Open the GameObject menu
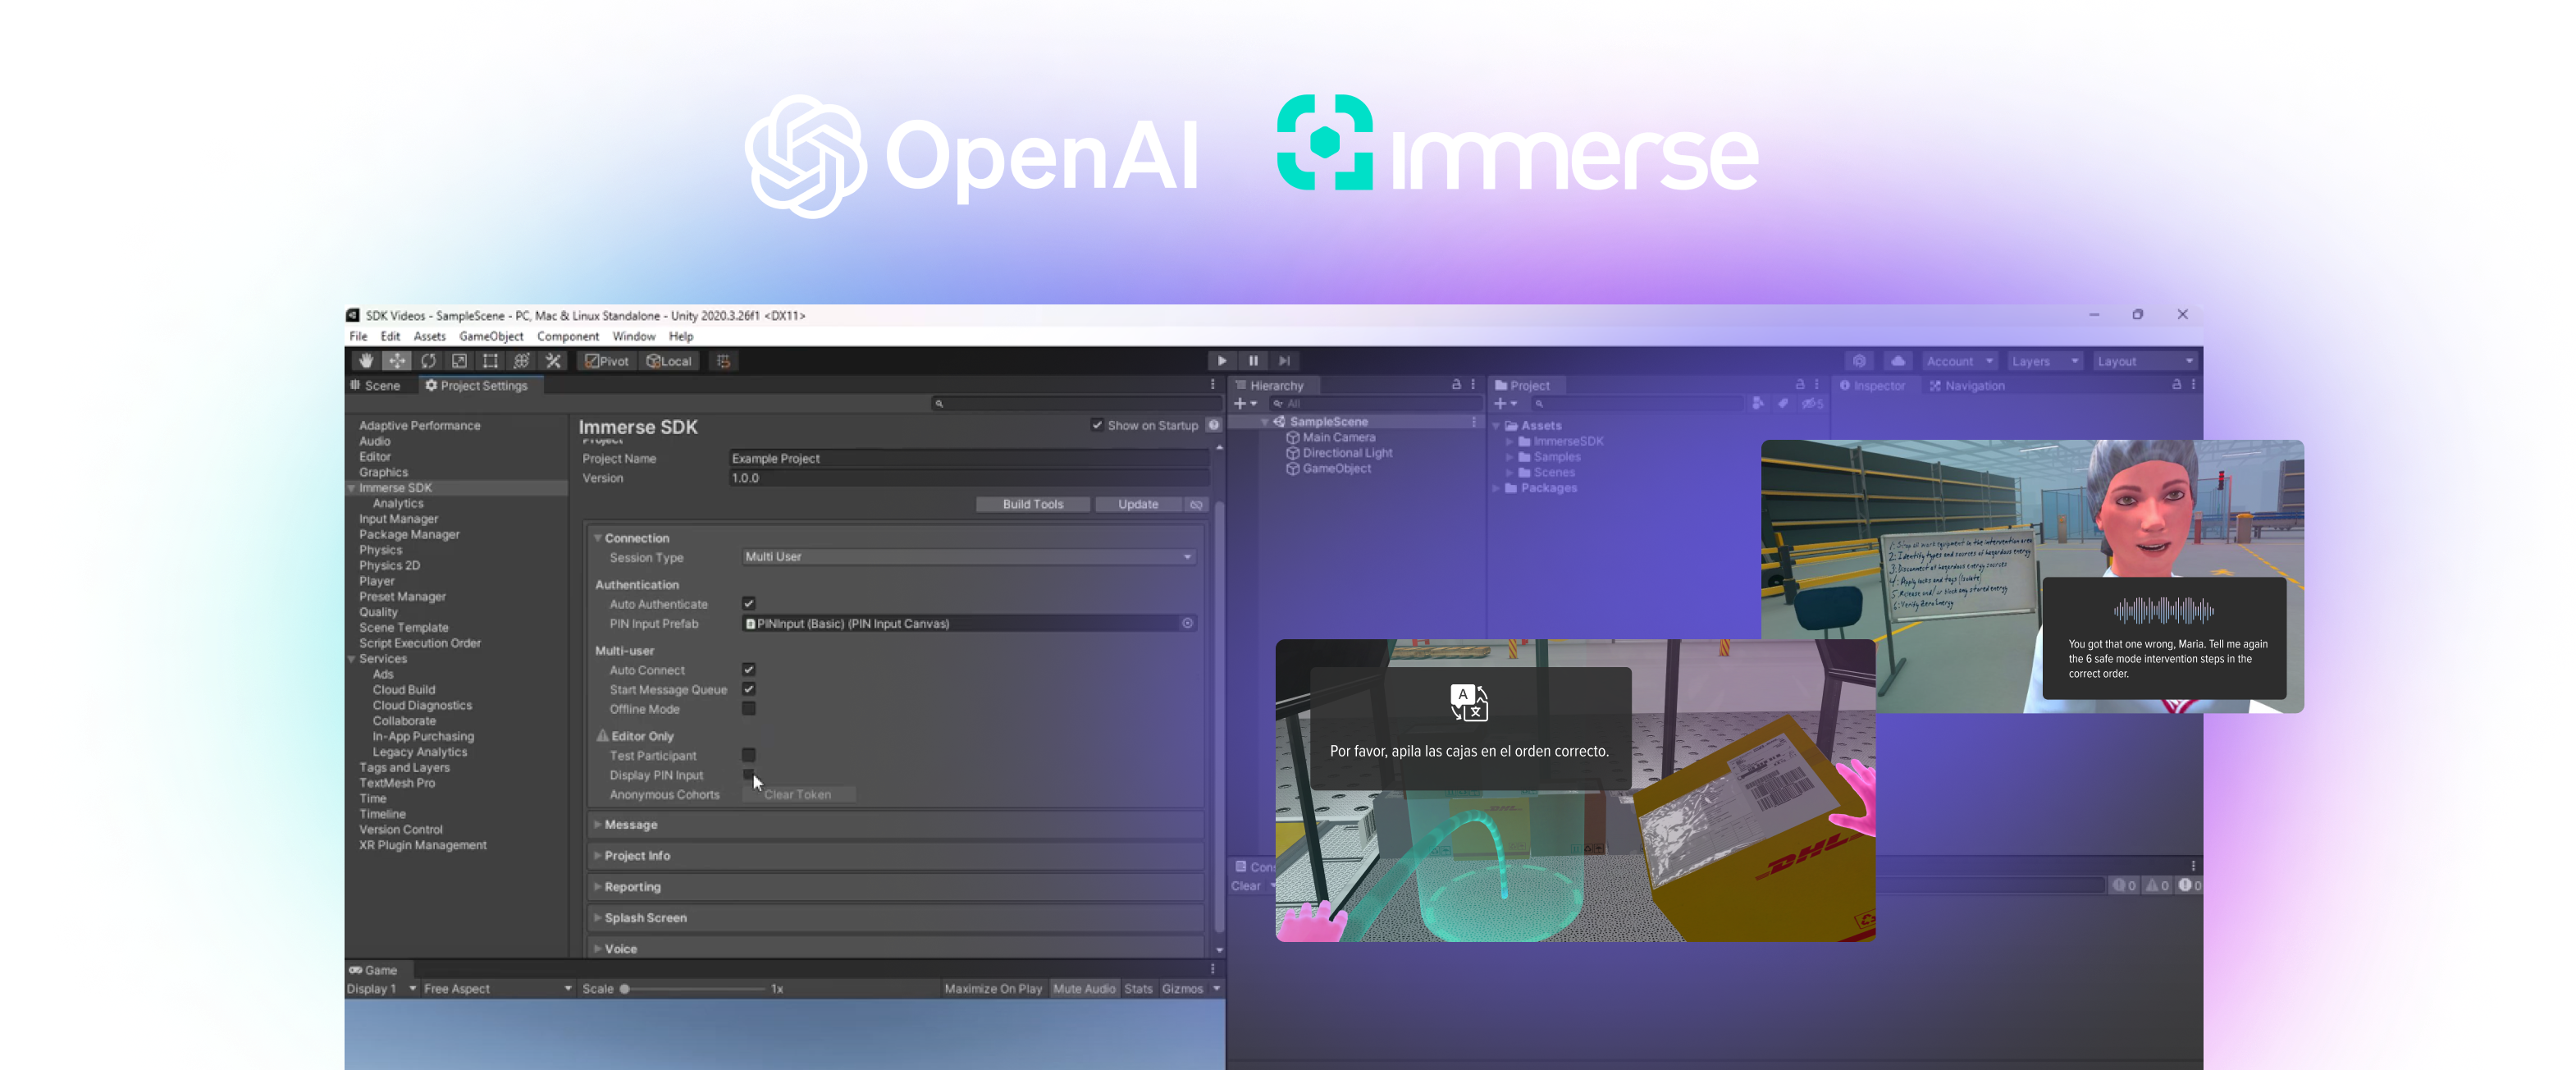Viewport: 2576px width, 1070px height. click(491, 337)
